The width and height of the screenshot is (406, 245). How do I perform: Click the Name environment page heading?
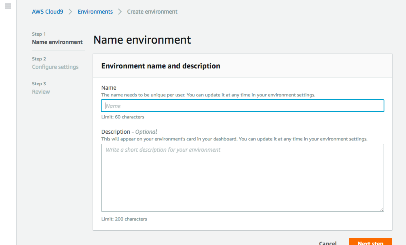click(142, 40)
